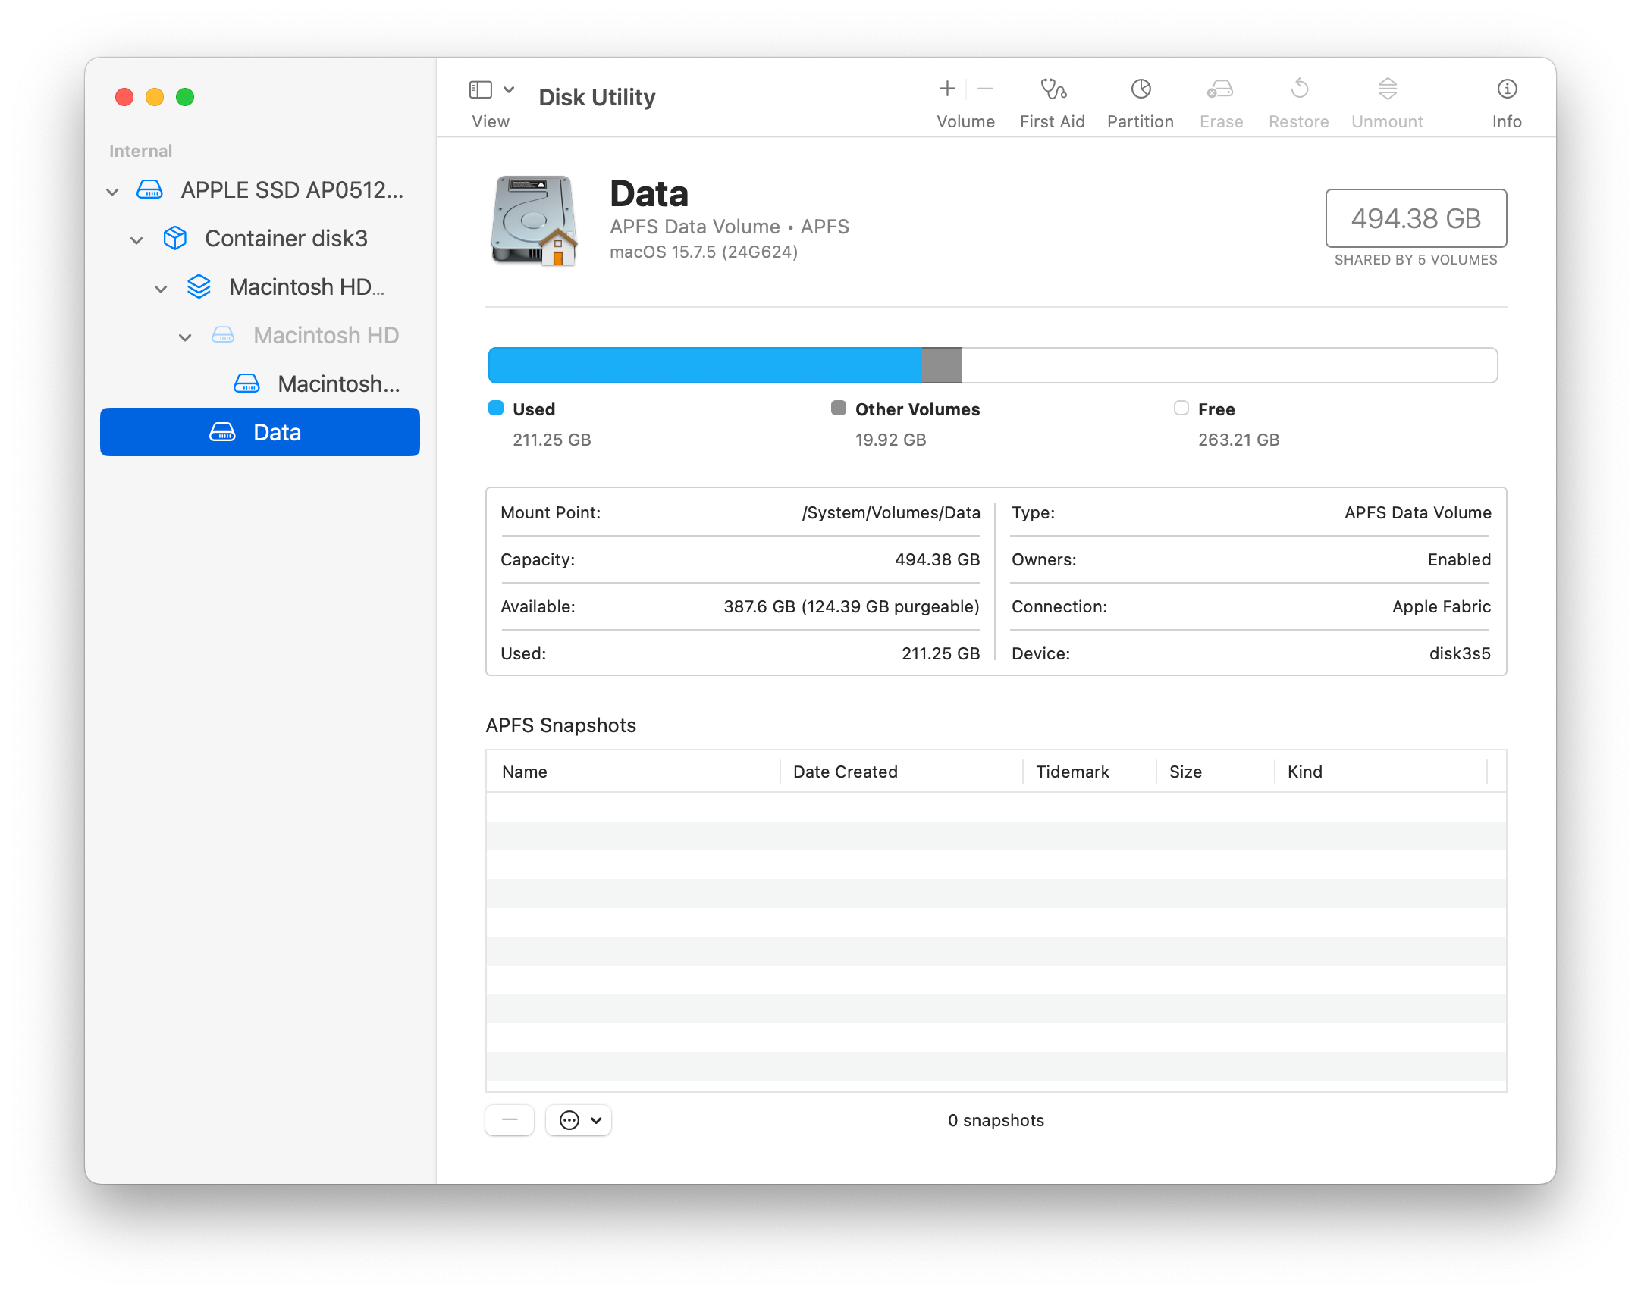Collapse the Container disk3 row

[x=136, y=239]
